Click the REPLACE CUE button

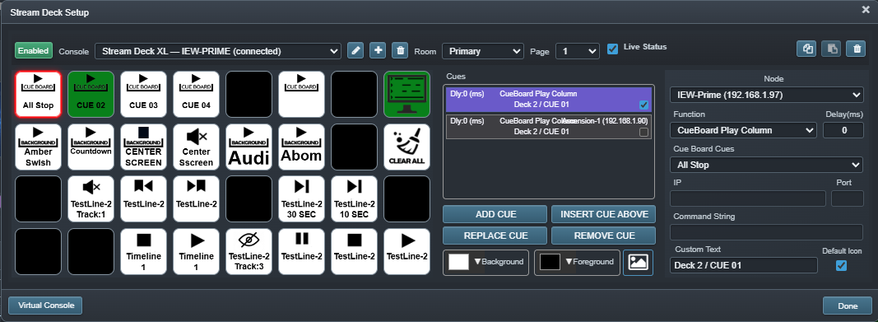[x=495, y=236]
